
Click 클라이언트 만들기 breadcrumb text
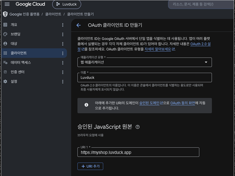click(x=80, y=14)
